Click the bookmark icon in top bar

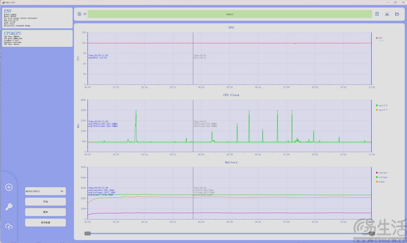click(x=377, y=14)
